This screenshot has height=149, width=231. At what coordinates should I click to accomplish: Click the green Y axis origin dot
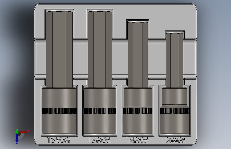click(x=17, y=132)
